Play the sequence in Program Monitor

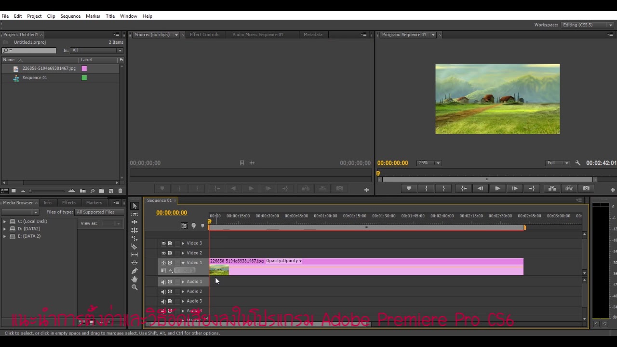click(x=497, y=188)
